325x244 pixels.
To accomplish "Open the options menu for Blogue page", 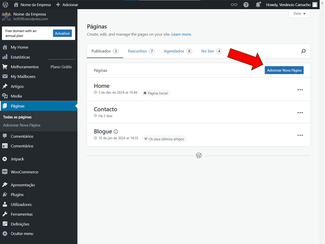I will (x=300, y=135).
